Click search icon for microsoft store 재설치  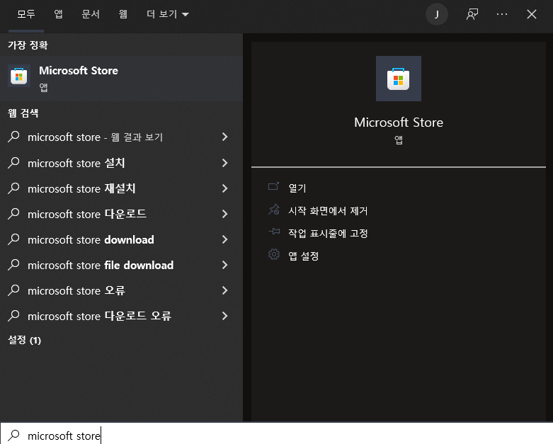13,188
